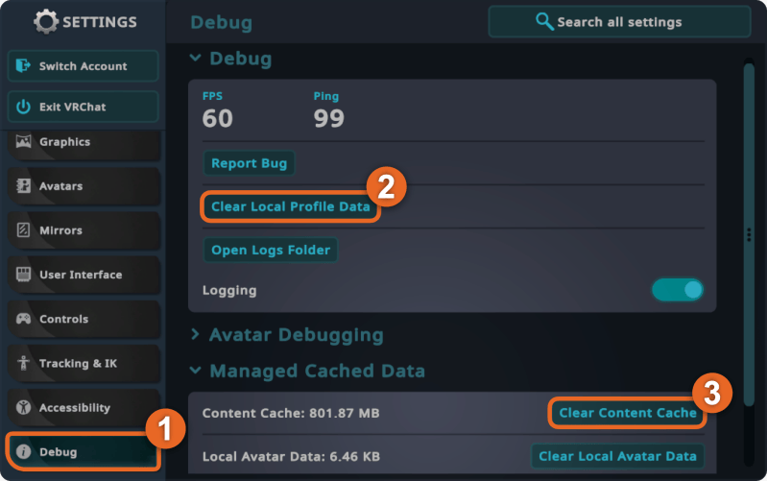Click the Switch Account button

pos(84,65)
